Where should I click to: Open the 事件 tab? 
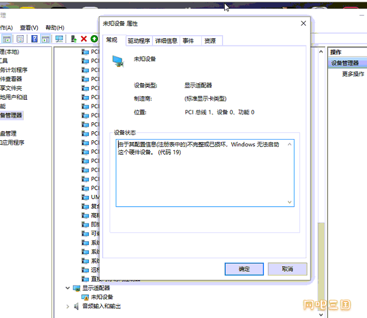pyautogui.click(x=188, y=41)
